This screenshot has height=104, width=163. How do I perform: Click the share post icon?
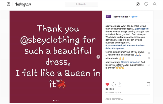[120, 84]
